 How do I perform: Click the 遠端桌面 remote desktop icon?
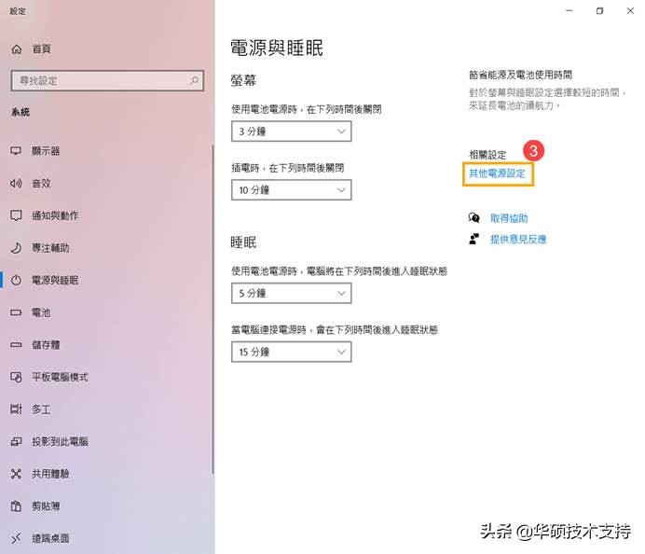click(x=16, y=538)
